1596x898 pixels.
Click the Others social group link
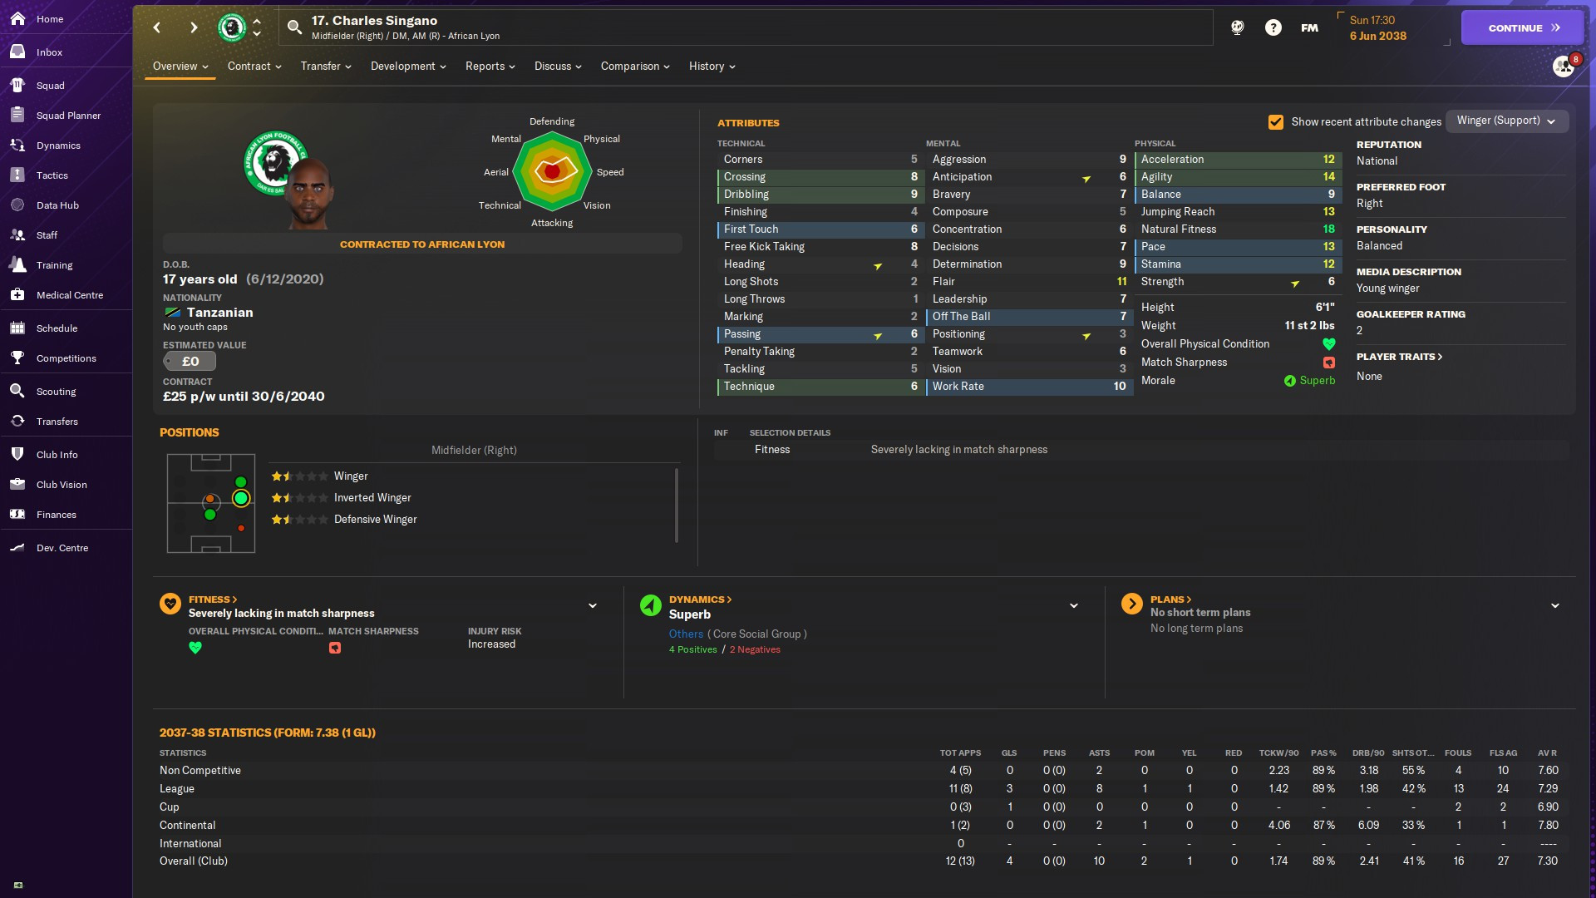pos(686,634)
